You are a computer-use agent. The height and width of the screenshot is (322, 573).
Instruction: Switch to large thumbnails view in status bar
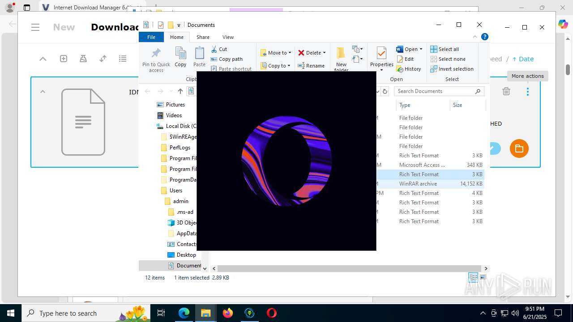[483, 278]
